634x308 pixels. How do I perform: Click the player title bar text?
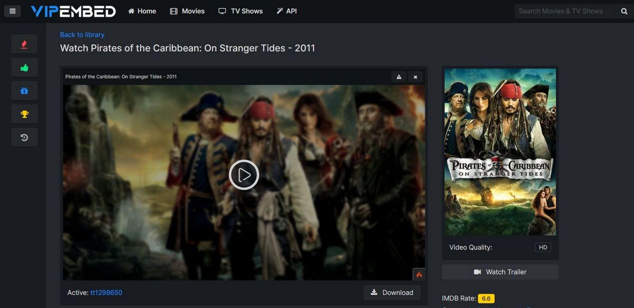point(121,77)
